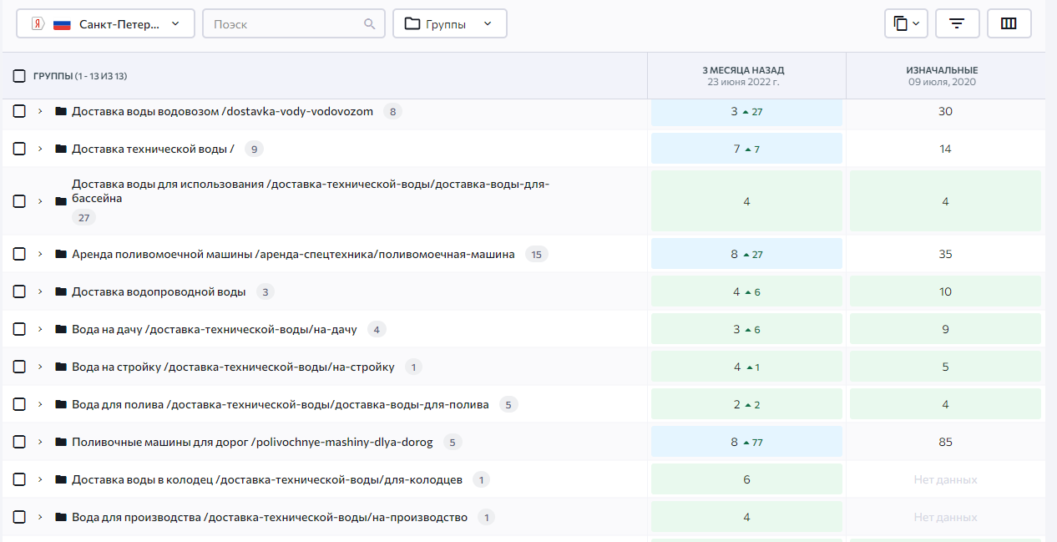Check the Вода для полива row
Image resolution: width=1057 pixels, height=542 pixels.
(x=19, y=404)
